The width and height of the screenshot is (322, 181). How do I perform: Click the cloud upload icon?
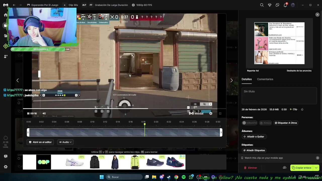tap(285, 168)
